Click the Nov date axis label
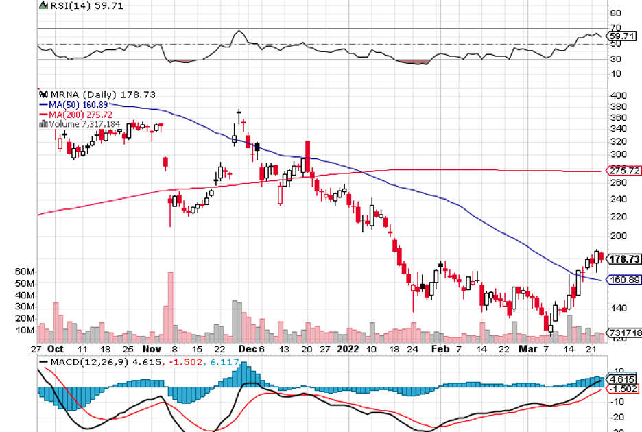The width and height of the screenshot is (642, 432). [x=150, y=348]
